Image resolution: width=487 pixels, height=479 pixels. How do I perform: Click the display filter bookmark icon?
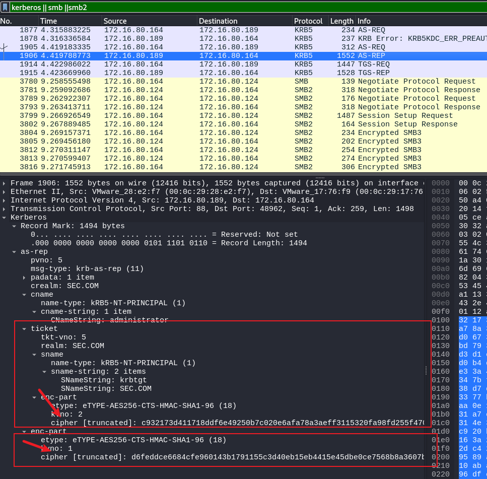coord(5,7)
